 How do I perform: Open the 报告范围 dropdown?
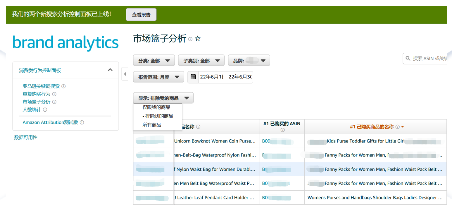[158, 77]
